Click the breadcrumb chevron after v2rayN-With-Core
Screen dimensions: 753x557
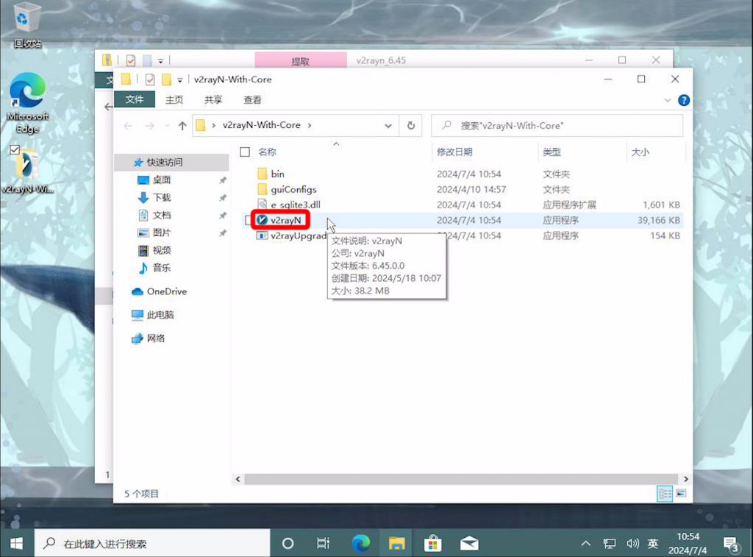(x=310, y=125)
